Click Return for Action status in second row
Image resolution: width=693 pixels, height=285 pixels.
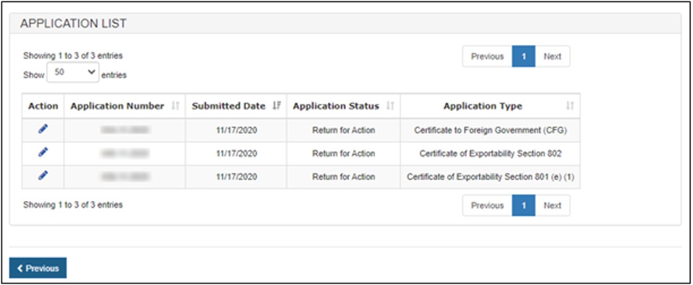(343, 153)
